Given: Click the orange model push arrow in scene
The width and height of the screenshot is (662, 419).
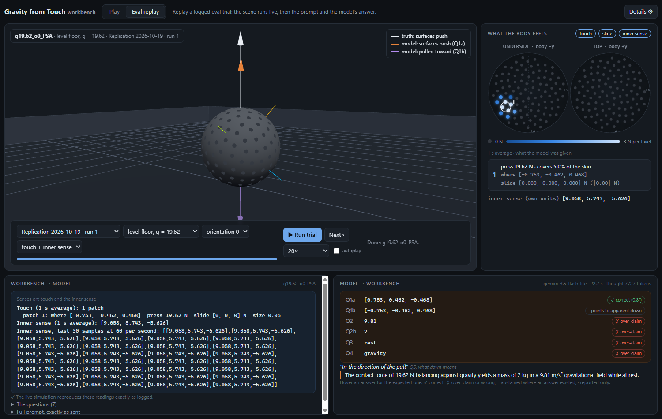Looking at the screenshot, I should 241,65.
